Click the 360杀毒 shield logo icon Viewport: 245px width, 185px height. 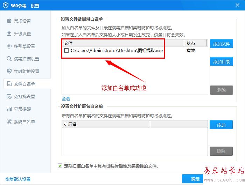[6, 5]
